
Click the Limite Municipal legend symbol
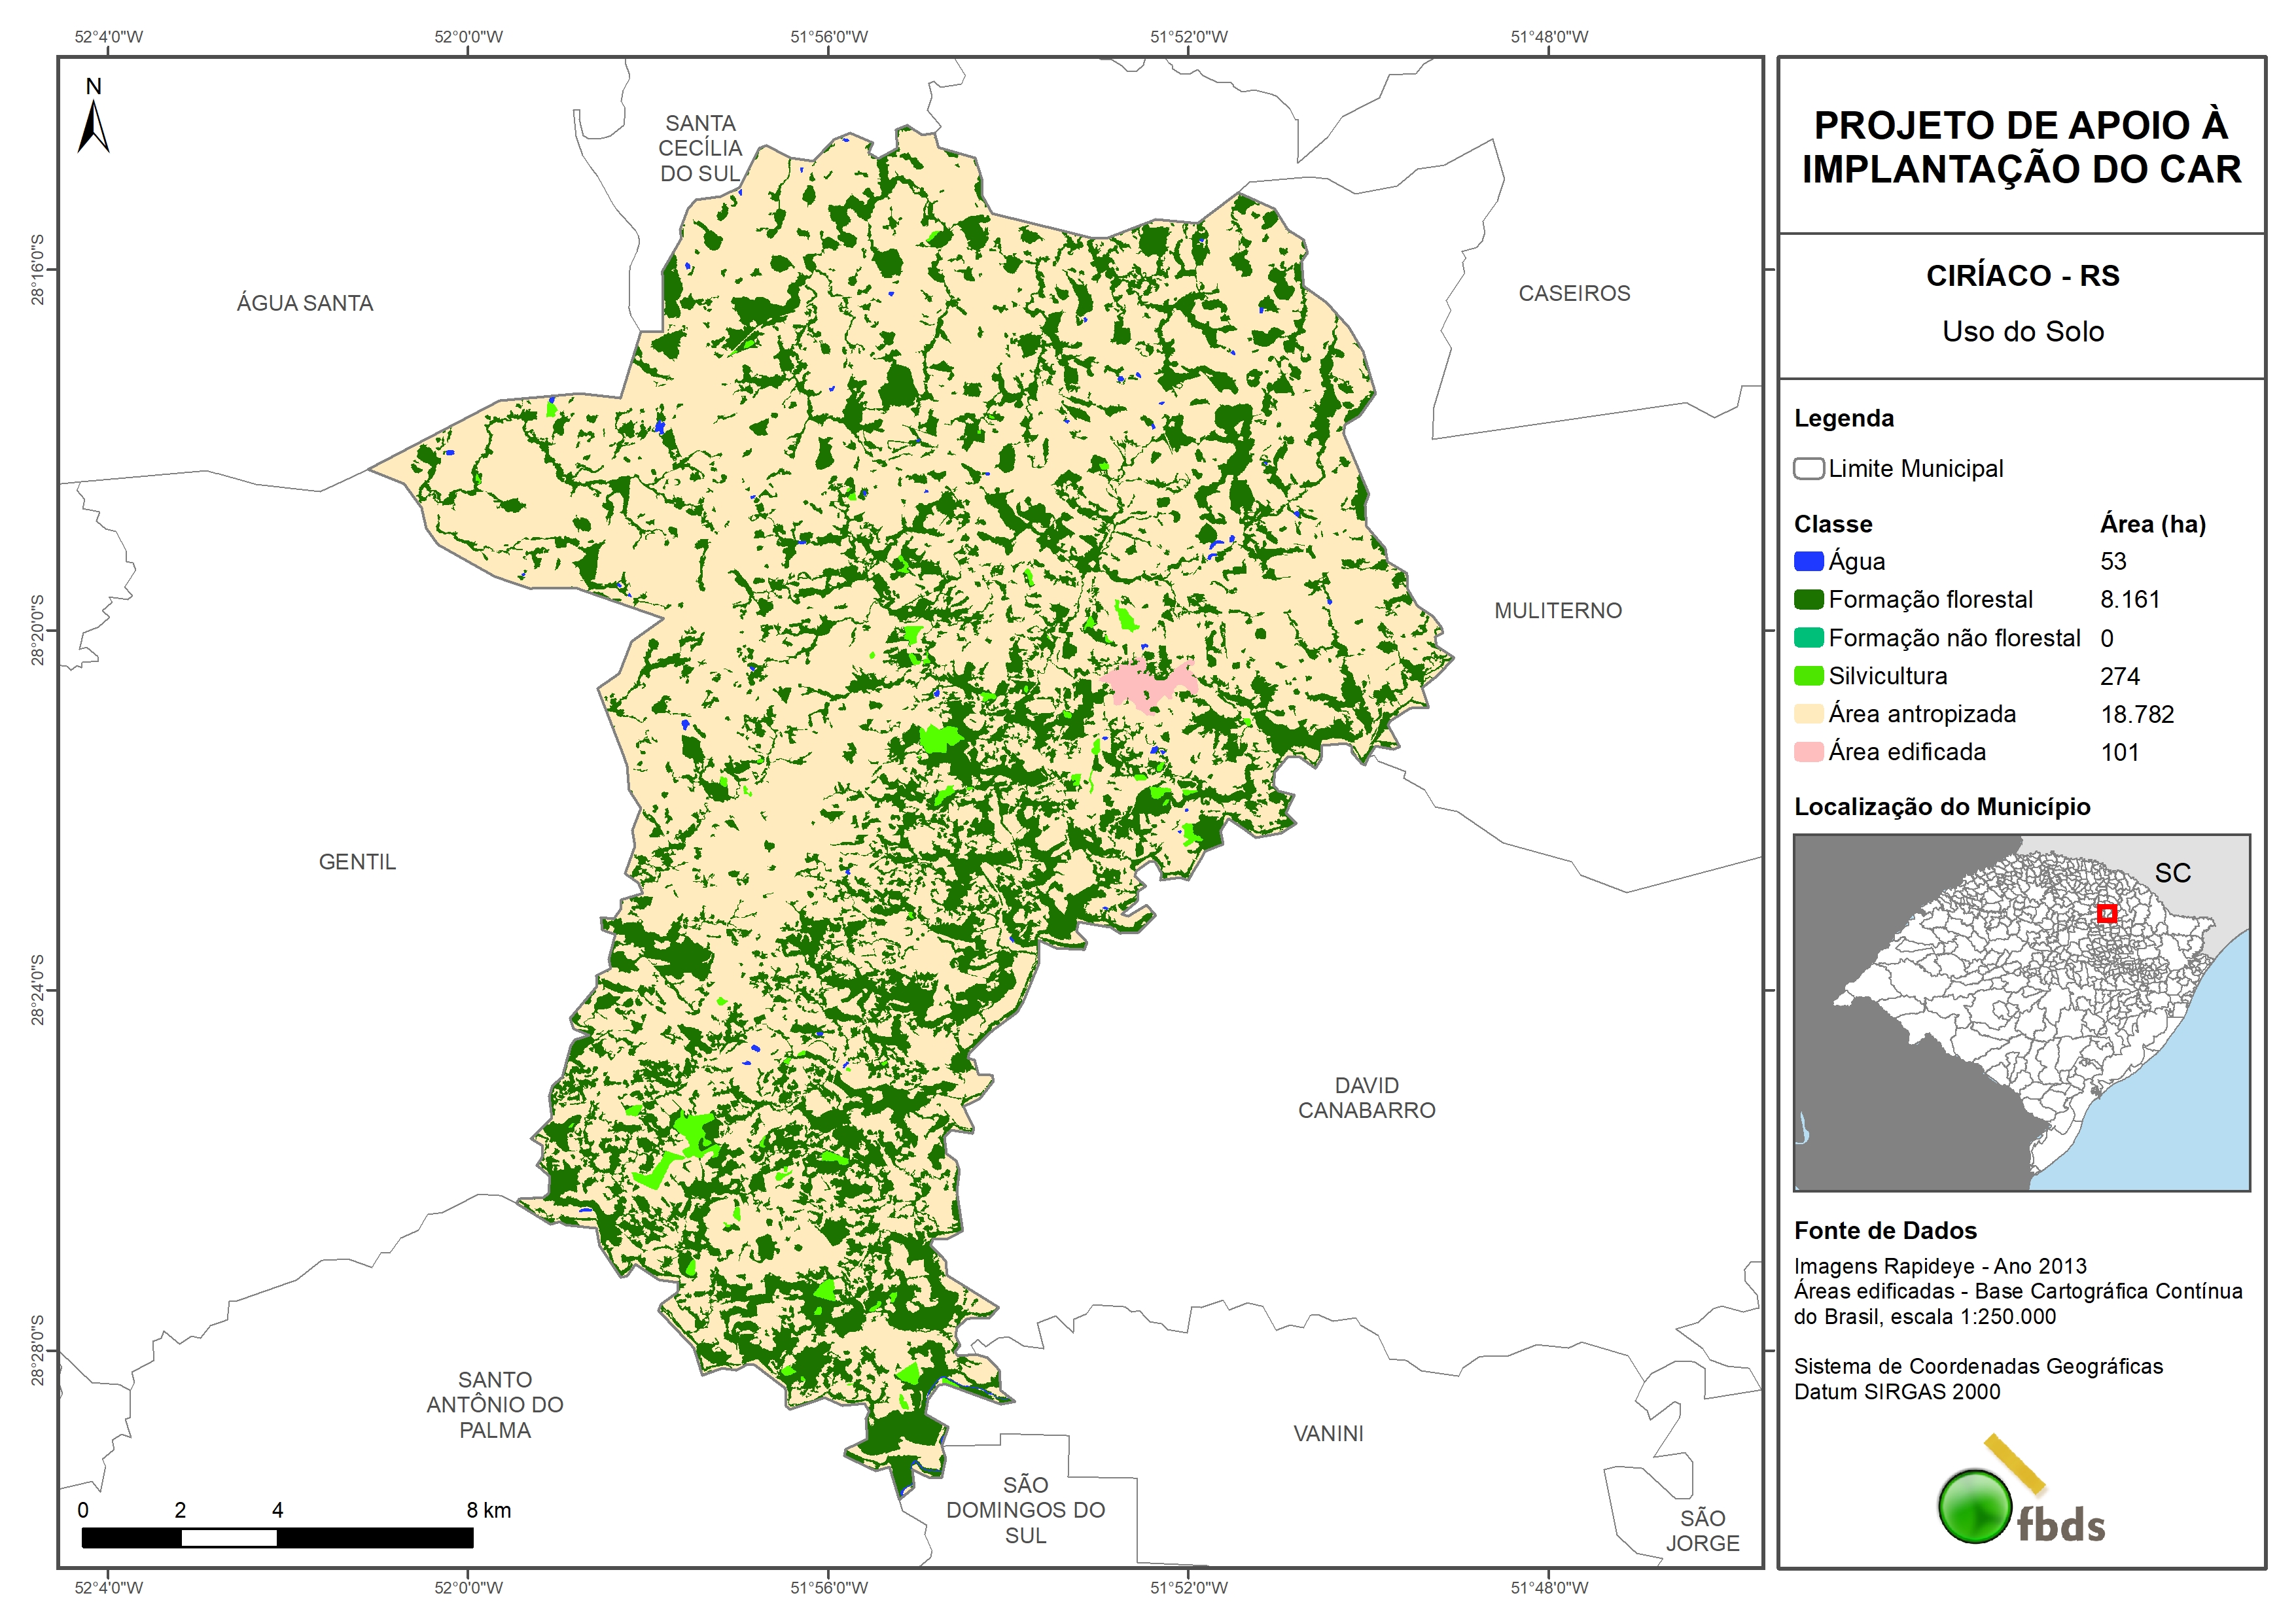(x=1808, y=468)
